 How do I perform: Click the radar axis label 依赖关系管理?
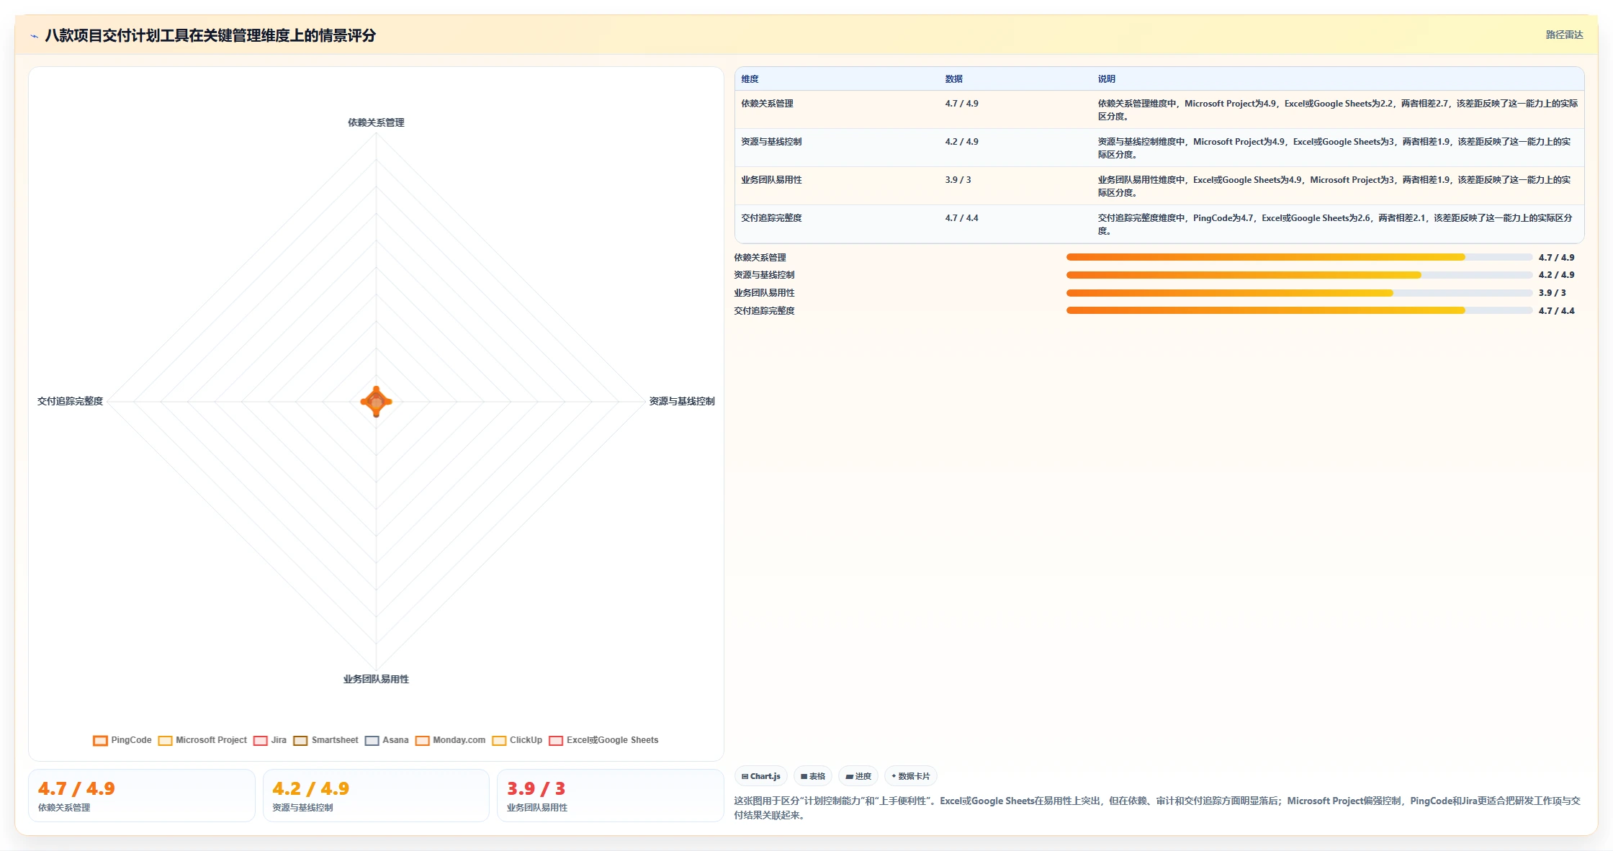point(376,122)
